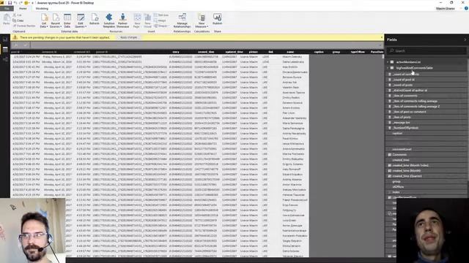
Task: Insert a Text box from ribbon
Action: (161, 15)
